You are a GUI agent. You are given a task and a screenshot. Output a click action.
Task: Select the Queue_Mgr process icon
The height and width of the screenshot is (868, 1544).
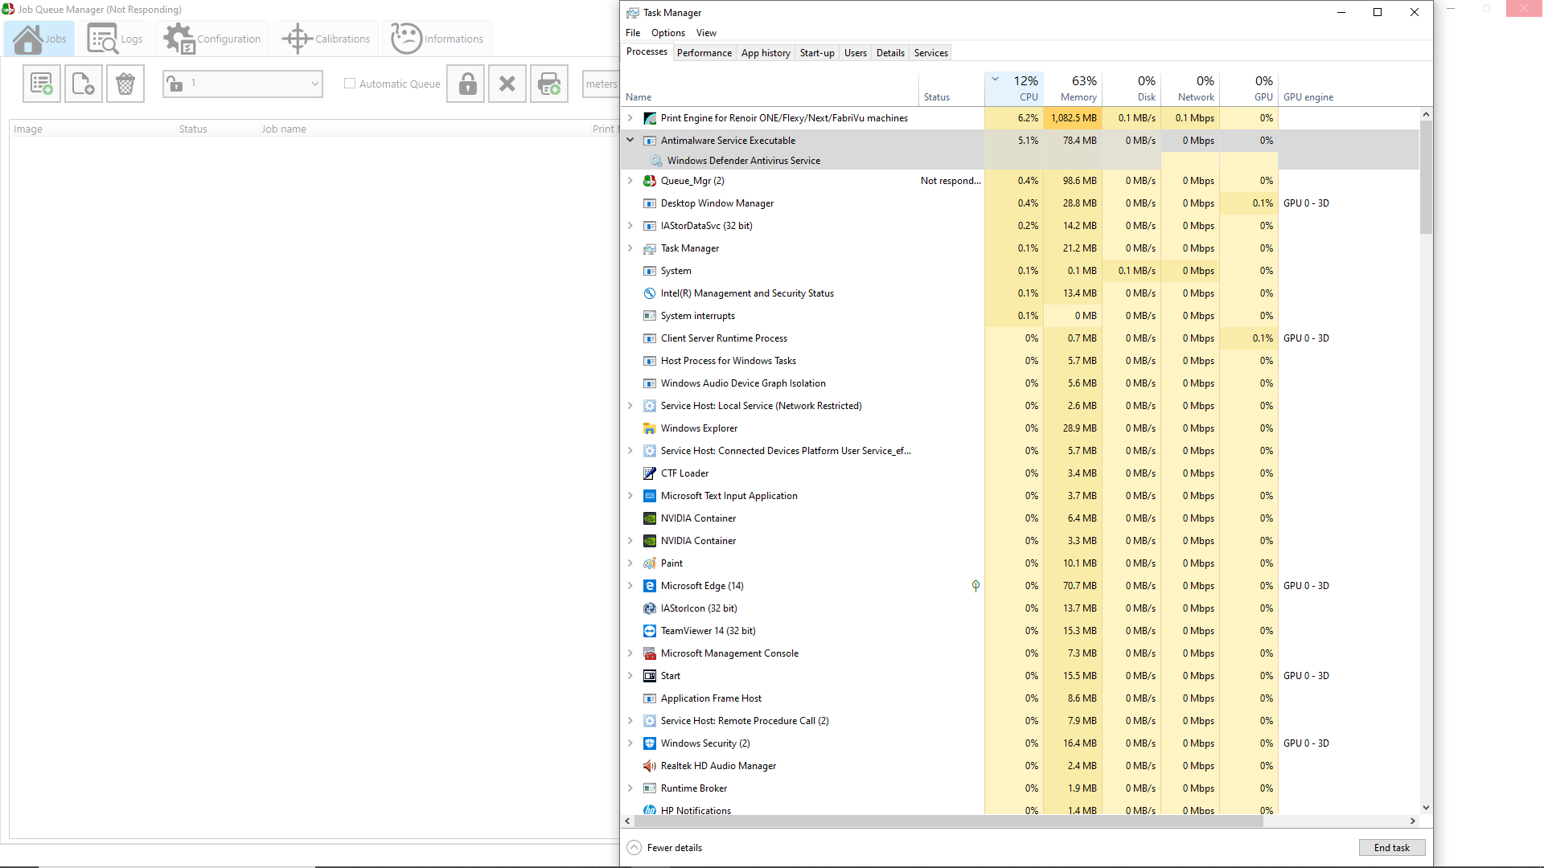point(650,181)
